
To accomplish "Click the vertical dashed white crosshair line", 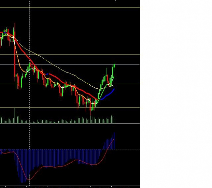I will (30, 93).
